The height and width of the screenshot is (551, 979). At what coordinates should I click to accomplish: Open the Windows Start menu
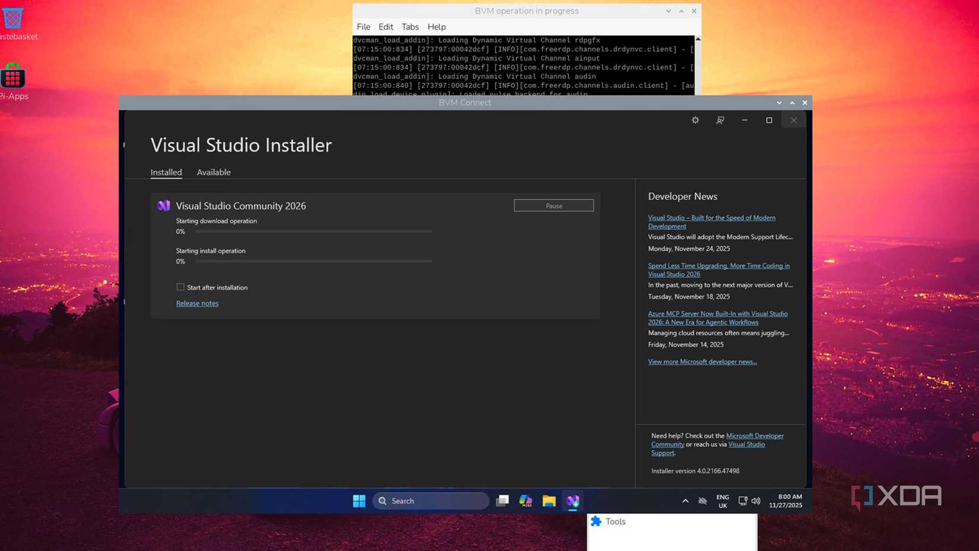[358, 501]
